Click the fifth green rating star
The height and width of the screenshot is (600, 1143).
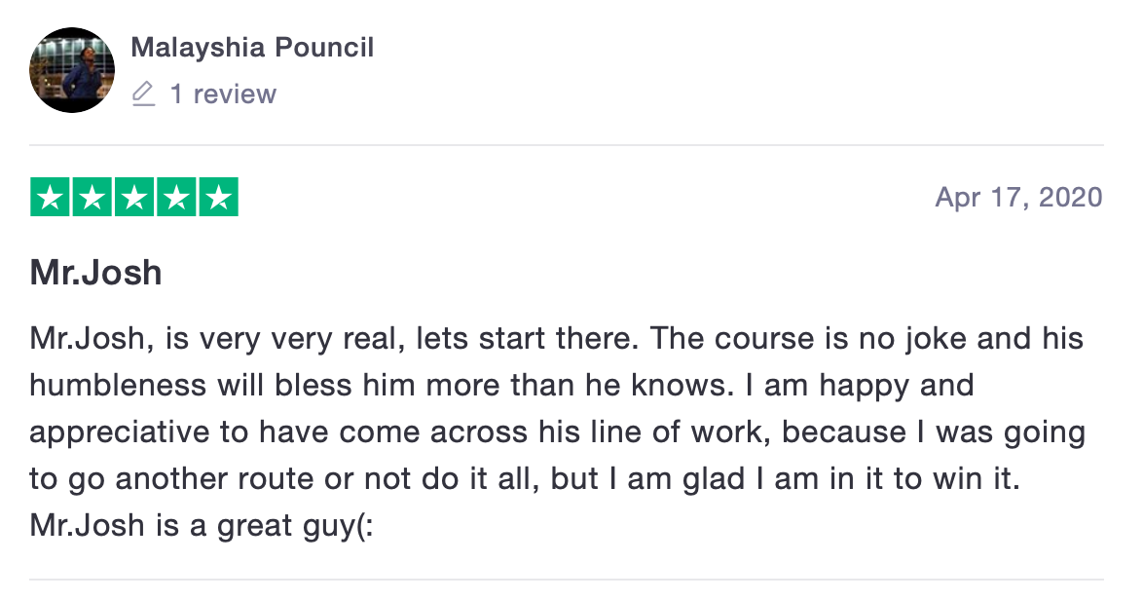[x=219, y=198]
